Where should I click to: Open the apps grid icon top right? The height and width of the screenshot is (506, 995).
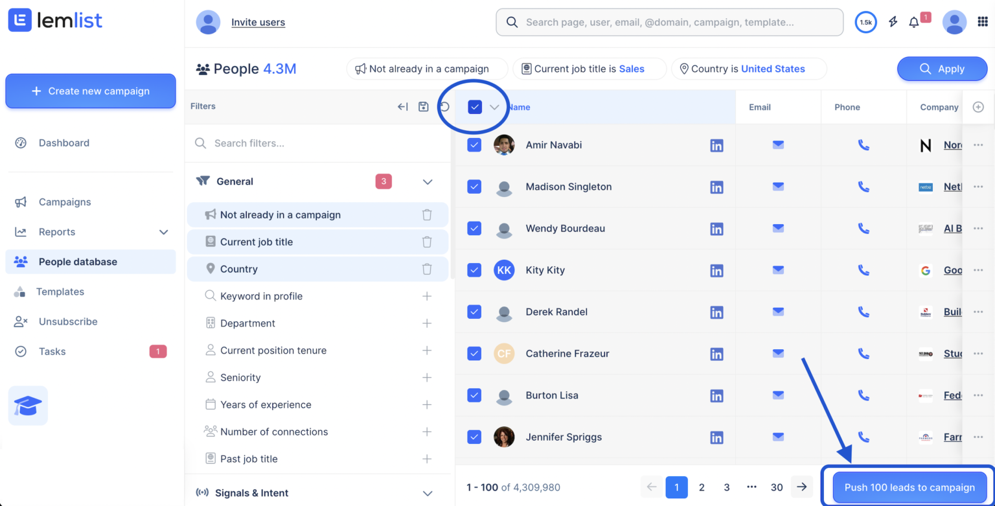coord(983,21)
